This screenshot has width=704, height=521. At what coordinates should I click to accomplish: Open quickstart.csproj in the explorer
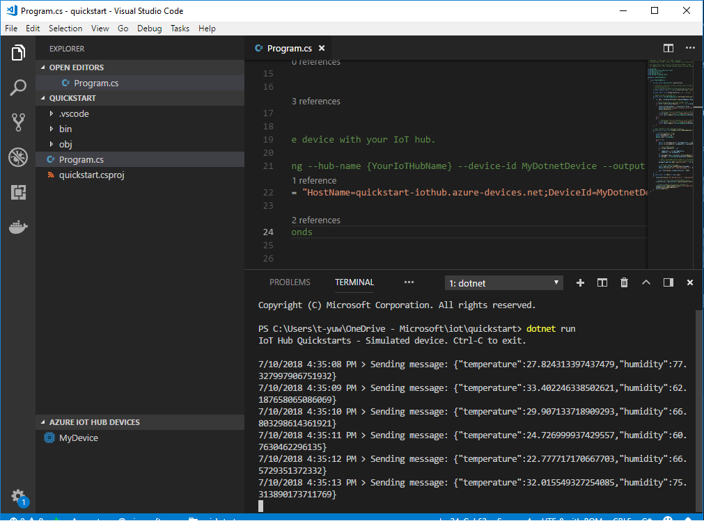pyautogui.click(x=140, y=175)
